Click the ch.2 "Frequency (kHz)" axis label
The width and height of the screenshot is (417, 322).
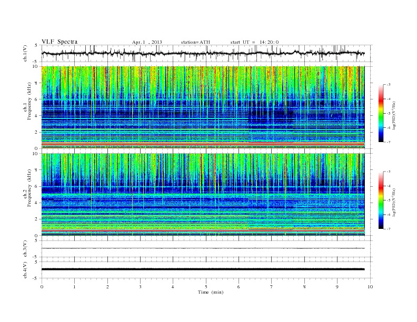29,188
